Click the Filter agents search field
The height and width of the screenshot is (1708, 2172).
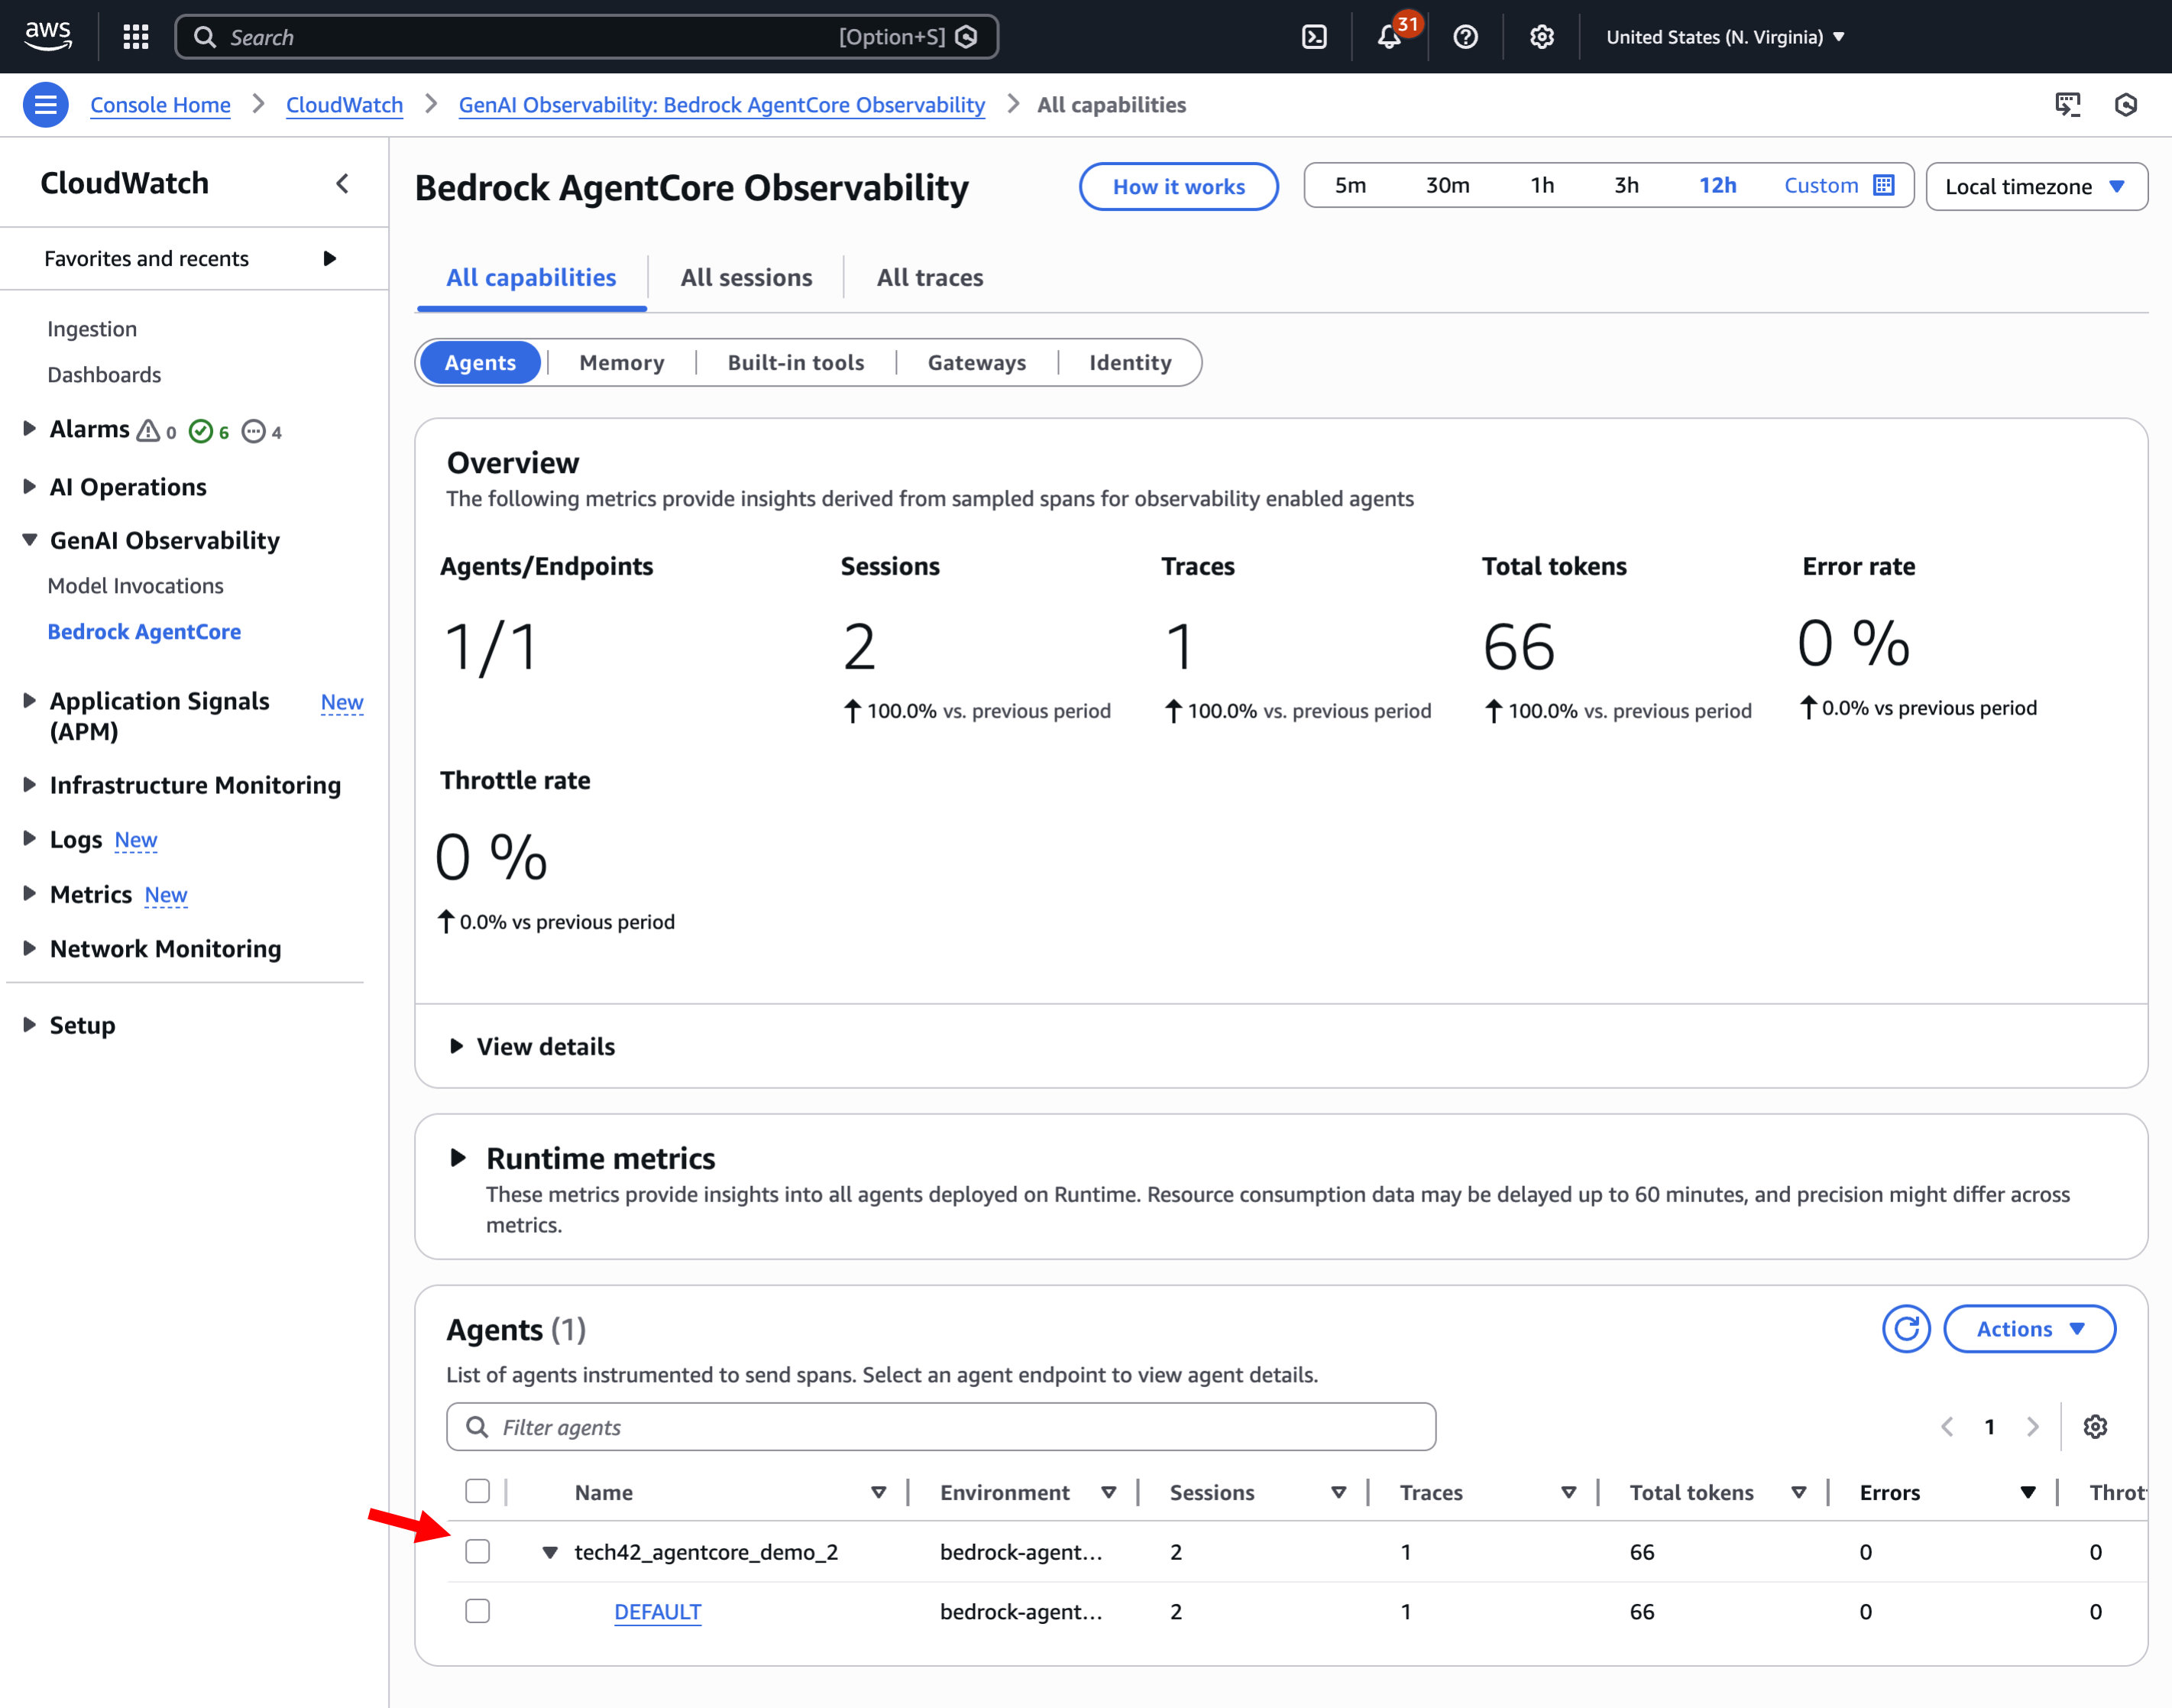click(x=940, y=1427)
